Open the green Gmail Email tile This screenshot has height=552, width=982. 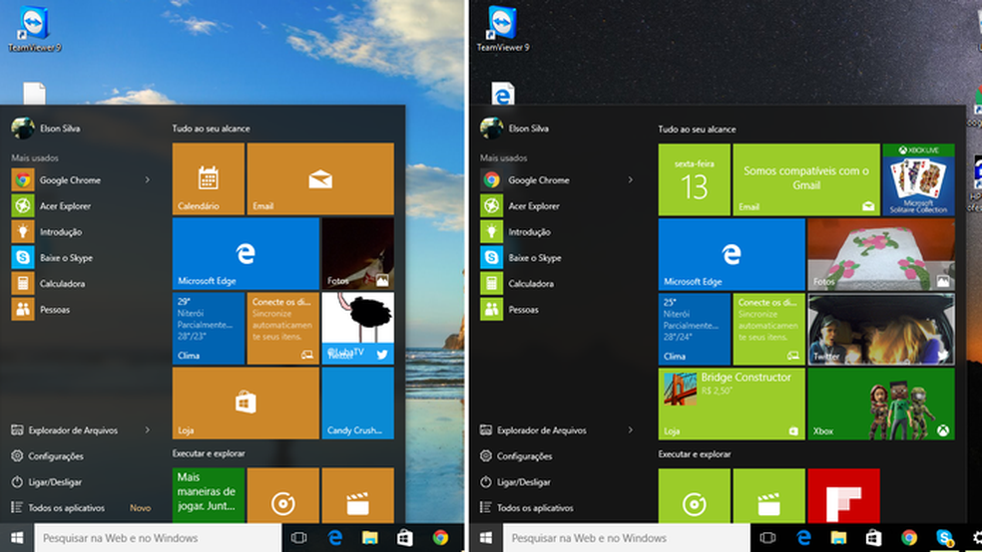(806, 180)
